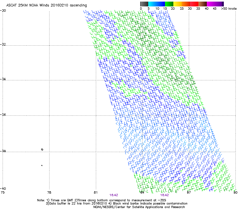Click the '25' label under the color bar
238x209 pixels.
181,9
